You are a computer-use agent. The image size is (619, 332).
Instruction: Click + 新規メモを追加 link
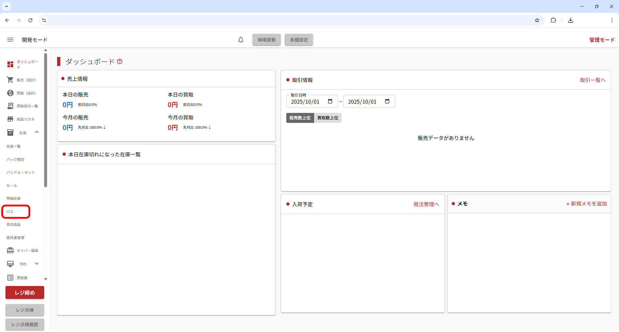tap(586, 204)
